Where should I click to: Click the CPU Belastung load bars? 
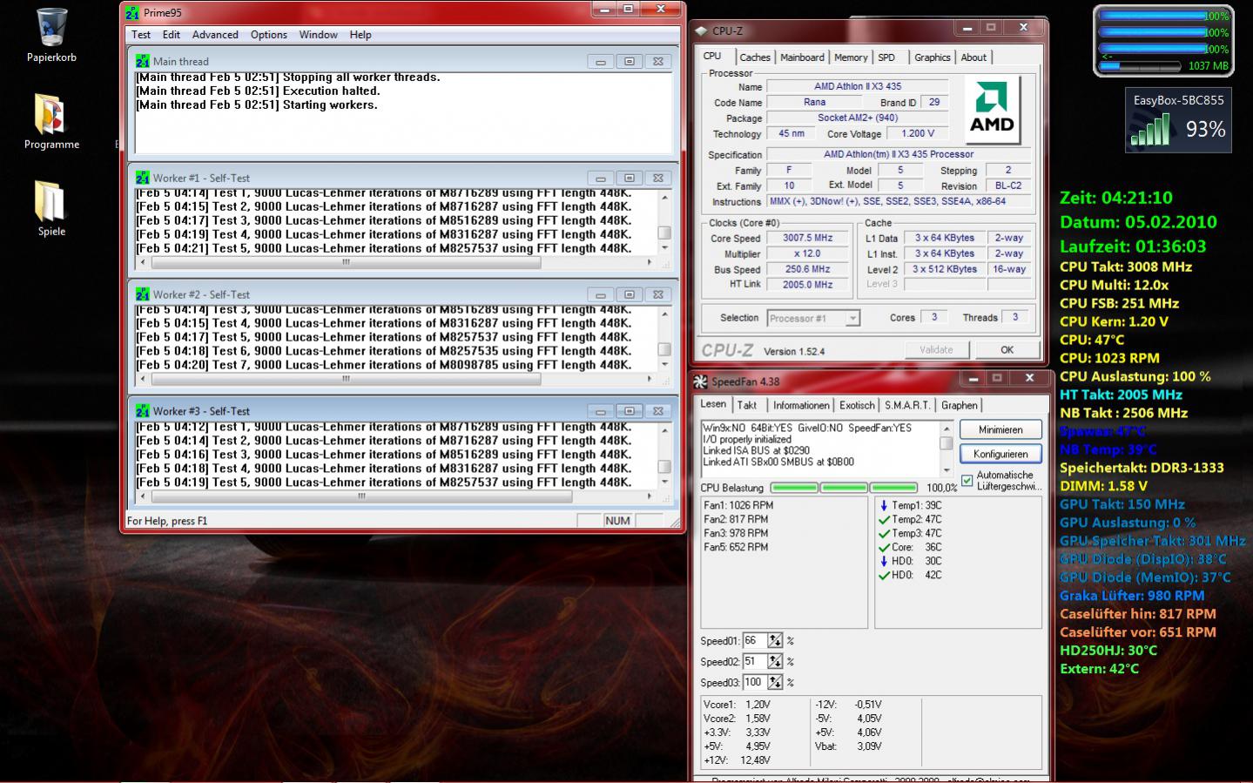point(845,488)
